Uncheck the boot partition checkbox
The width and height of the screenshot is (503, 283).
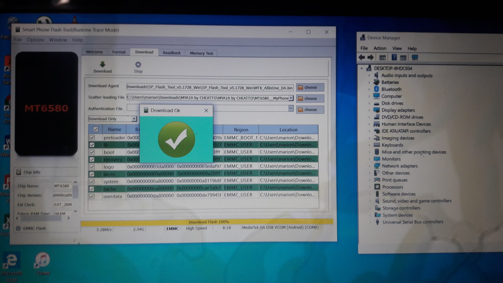(x=92, y=152)
